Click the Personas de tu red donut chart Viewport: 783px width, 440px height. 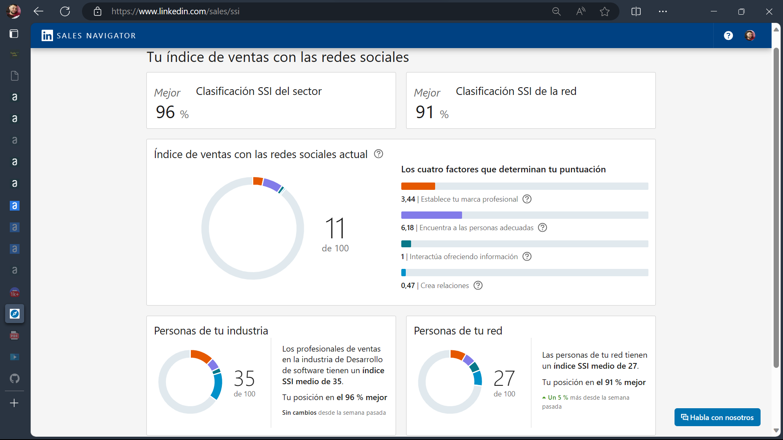coord(450,382)
